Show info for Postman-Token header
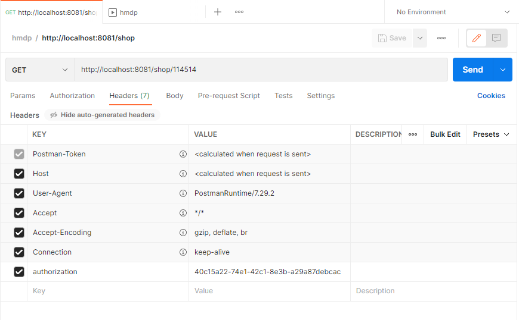 (x=183, y=154)
